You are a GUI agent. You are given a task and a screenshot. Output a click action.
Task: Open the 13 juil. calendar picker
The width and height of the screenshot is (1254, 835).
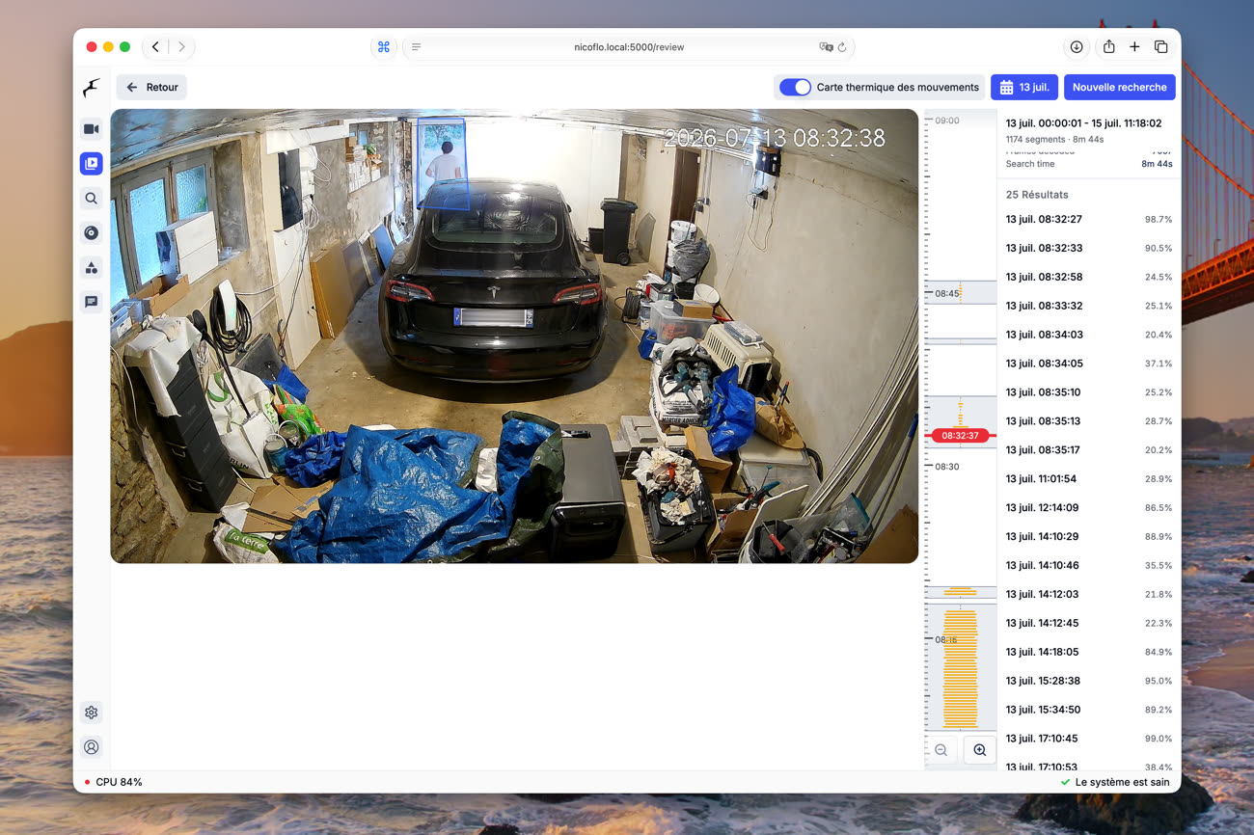[x=1024, y=87]
